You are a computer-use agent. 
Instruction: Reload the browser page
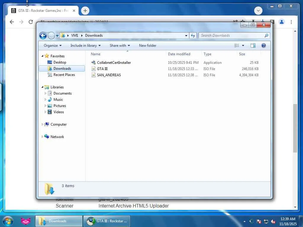(31, 22)
